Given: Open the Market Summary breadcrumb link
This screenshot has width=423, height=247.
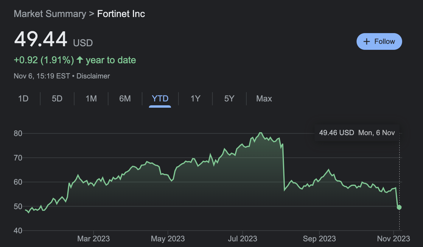Looking at the screenshot, I should pos(50,14).
